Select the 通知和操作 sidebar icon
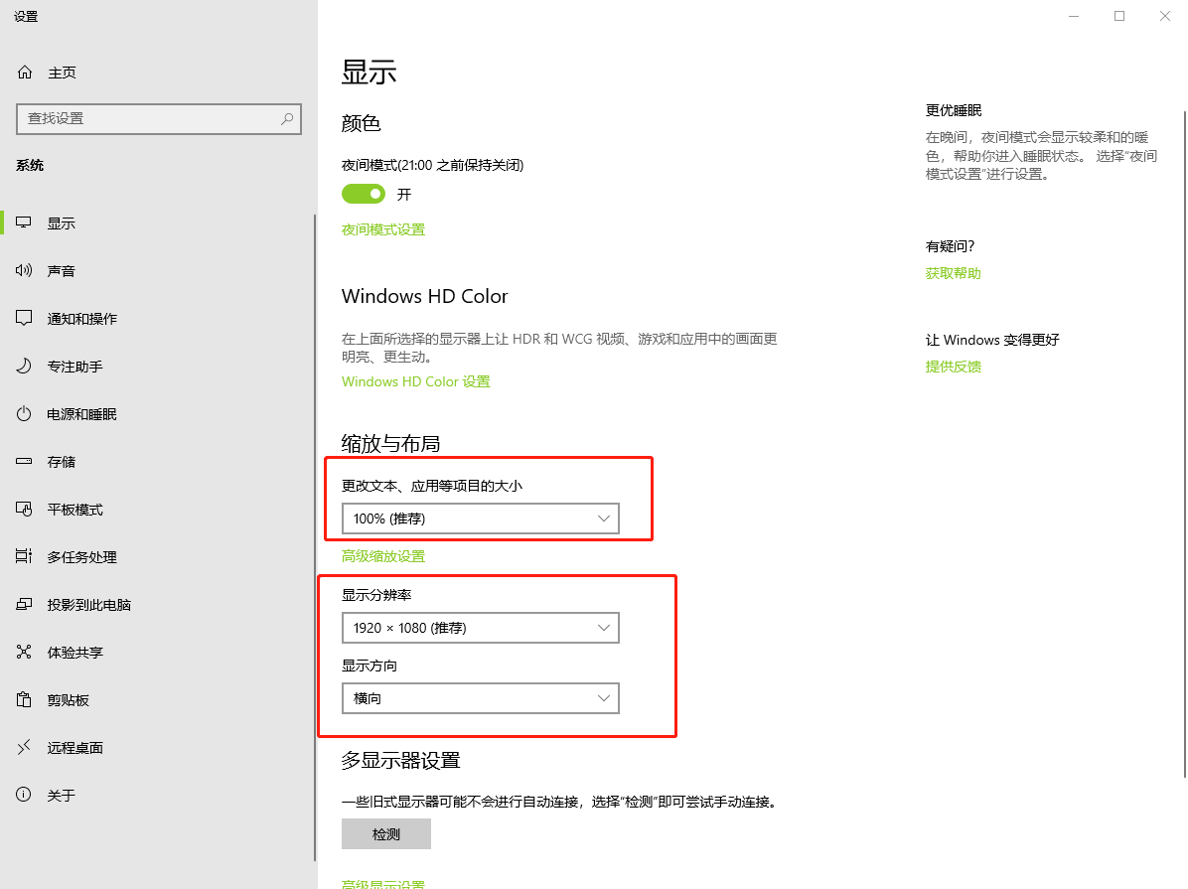This screenshot has width=1188, height=889. [23, 318]
